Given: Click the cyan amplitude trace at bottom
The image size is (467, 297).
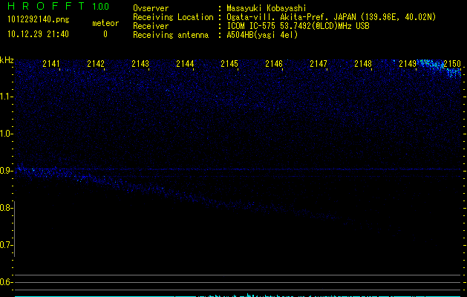Looking at the screenshot, I should pos(249,295).
